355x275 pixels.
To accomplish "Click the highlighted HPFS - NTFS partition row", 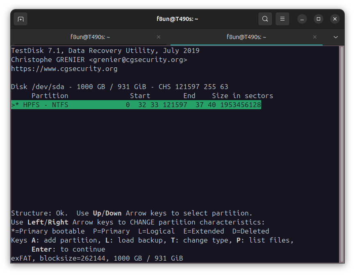I will pyautogui.click(x=136, y=105).
